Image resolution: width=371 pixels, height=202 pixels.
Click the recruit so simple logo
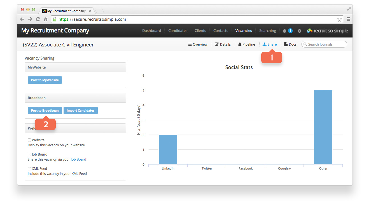point(328,31)
